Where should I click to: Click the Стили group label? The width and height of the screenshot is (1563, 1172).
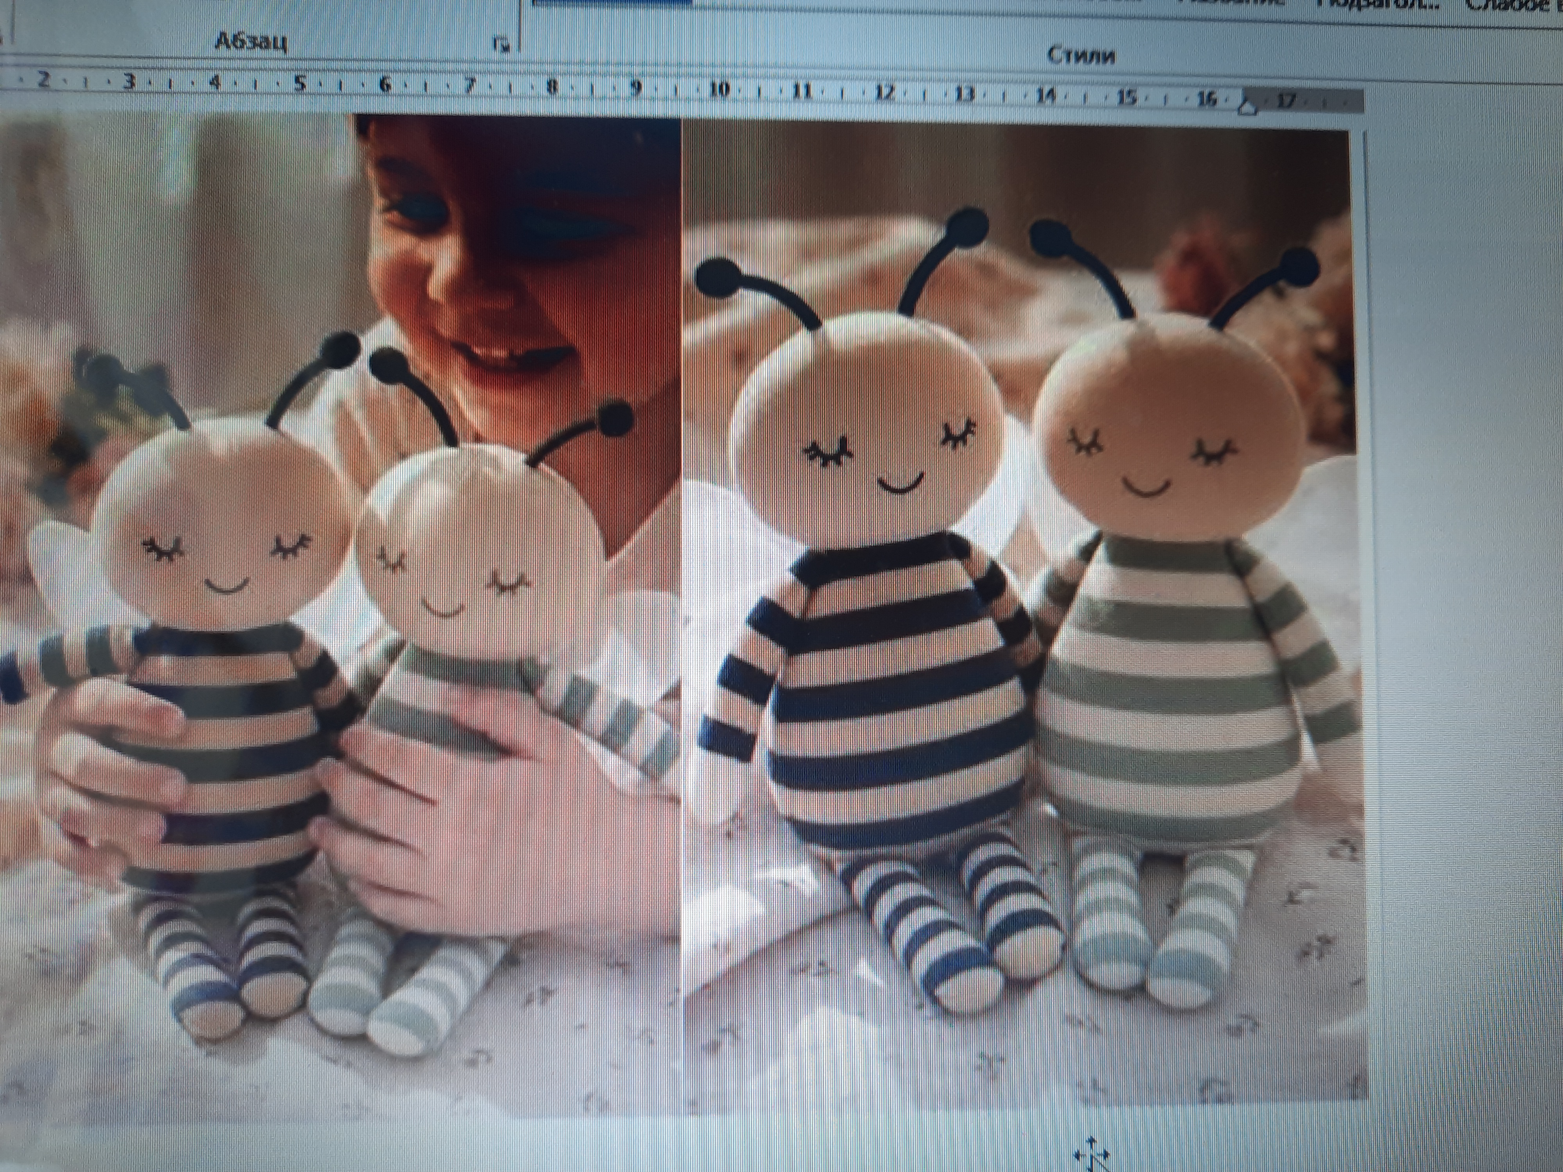1081,55
